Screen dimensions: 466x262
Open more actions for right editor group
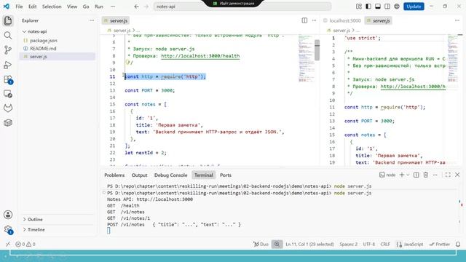[457, 20]
